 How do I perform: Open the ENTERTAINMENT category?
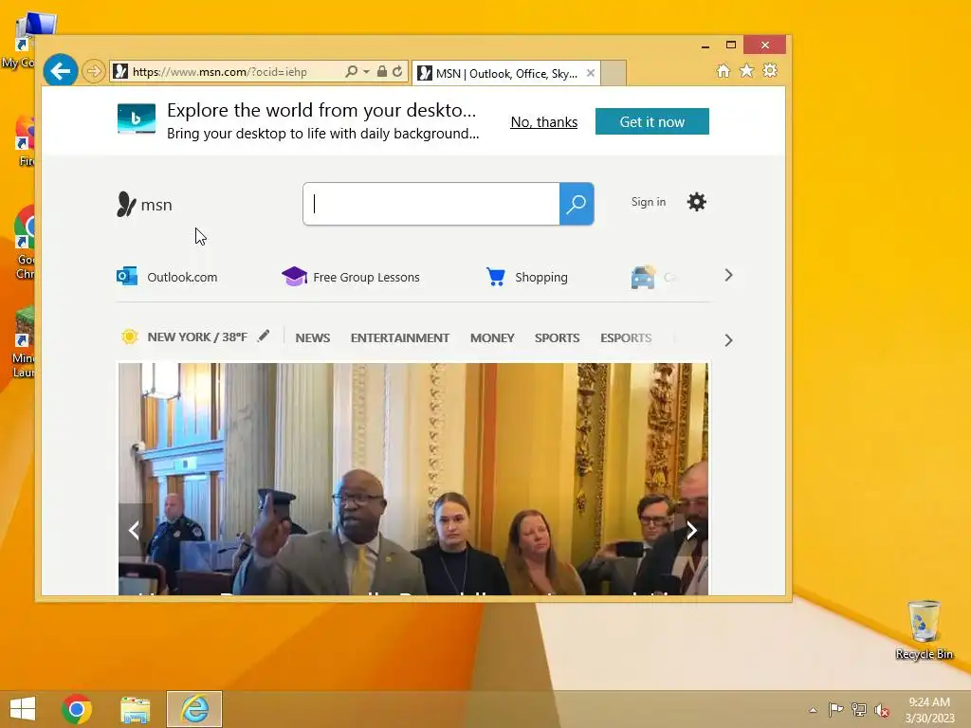click(400, 338)
